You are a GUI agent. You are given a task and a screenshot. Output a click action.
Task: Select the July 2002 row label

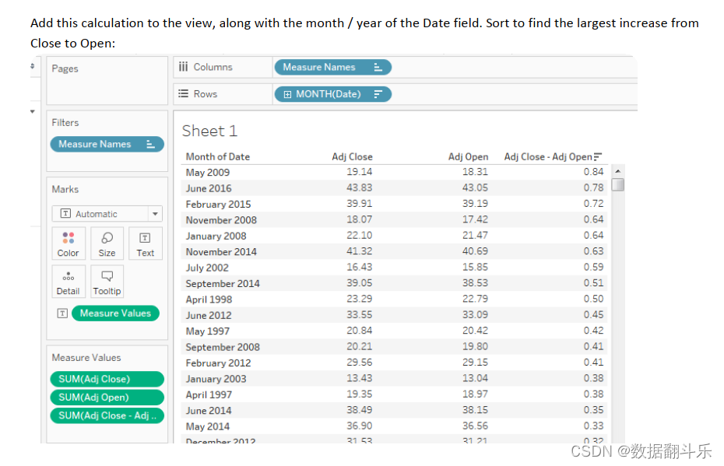tap(207, 268)
